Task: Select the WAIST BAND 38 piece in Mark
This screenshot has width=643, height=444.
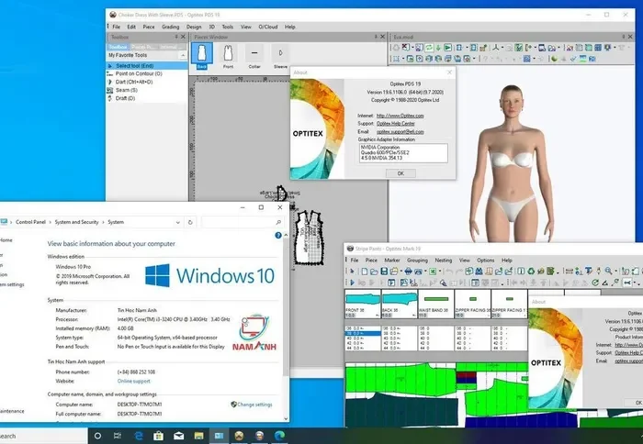Action: [436, 304]
